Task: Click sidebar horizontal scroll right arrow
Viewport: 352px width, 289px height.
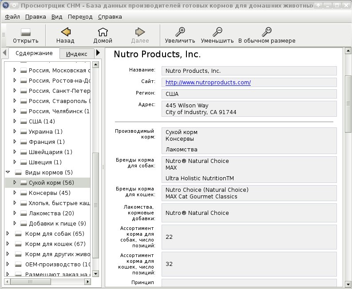Action: pyautogui.click(x=88, y=281)
